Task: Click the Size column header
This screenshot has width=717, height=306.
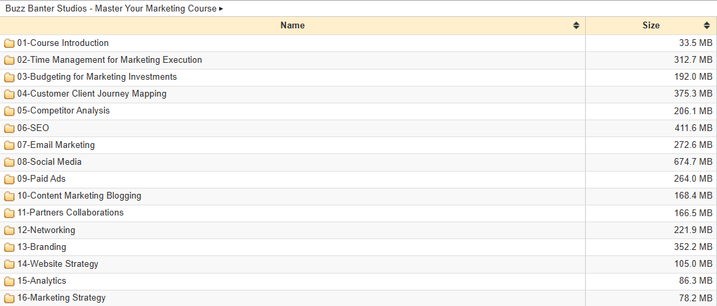Action: tap(651, 26)
